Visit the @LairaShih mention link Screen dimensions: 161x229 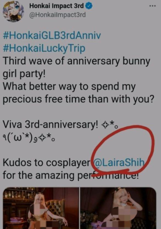click(119, 162)
